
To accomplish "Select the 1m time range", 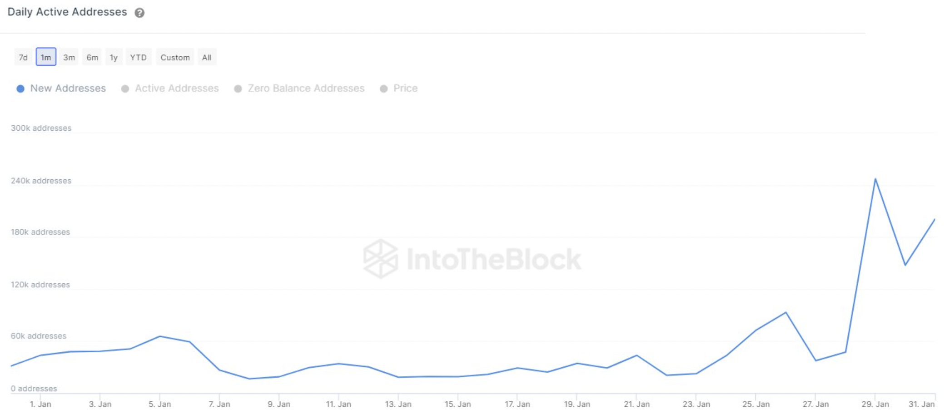I will 46,57.
